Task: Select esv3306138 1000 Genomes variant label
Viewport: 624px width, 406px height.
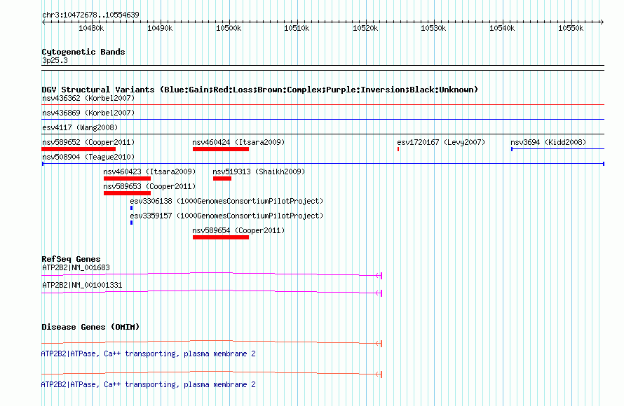Action: click(226, 201)
